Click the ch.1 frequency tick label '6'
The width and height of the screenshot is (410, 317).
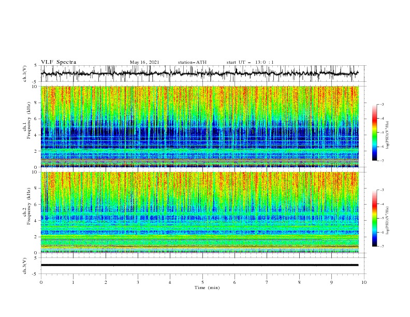click(36, 119)
